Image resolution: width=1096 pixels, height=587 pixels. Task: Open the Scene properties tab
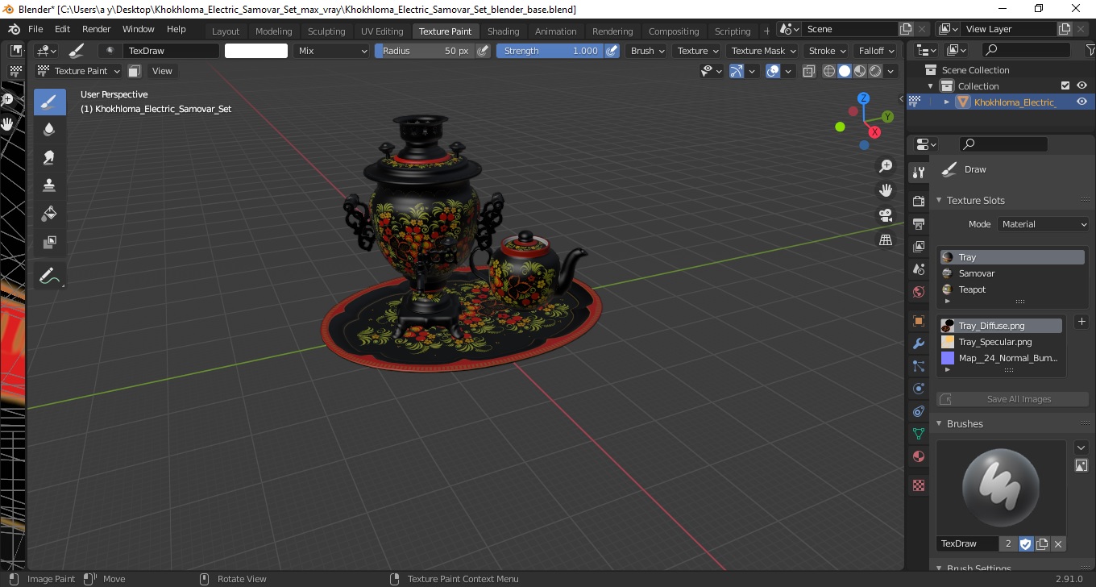click(918, 269)
